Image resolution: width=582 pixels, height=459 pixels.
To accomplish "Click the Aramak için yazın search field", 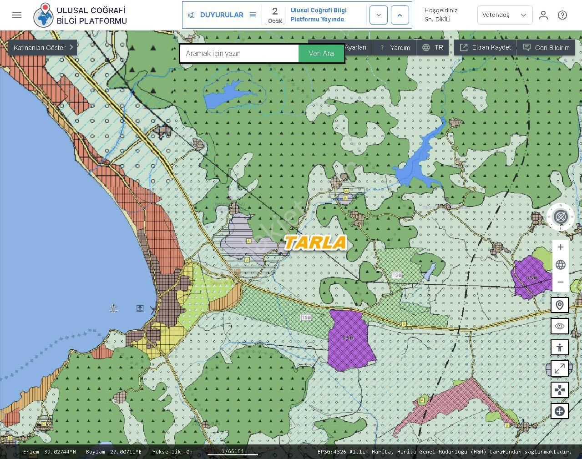I will tap(239, 54).
